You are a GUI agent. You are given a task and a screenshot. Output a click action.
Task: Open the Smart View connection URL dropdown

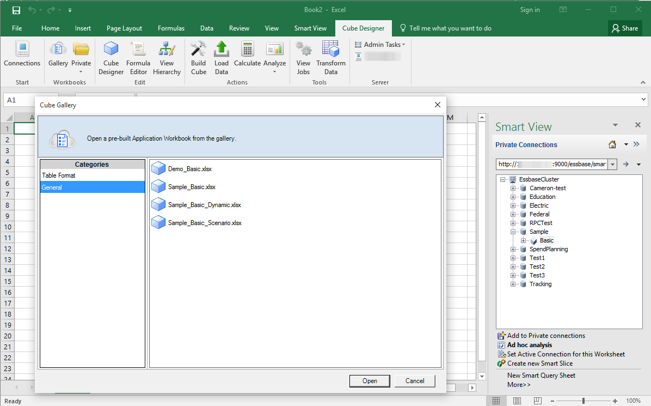[612, 164]
